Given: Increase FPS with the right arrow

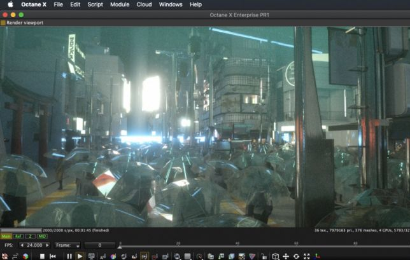Looking at the screenshot, I should tap(47, 245).
